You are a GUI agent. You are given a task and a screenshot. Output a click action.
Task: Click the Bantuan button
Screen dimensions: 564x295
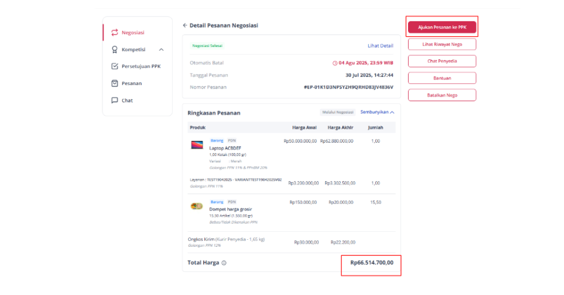tap(442, 78)
